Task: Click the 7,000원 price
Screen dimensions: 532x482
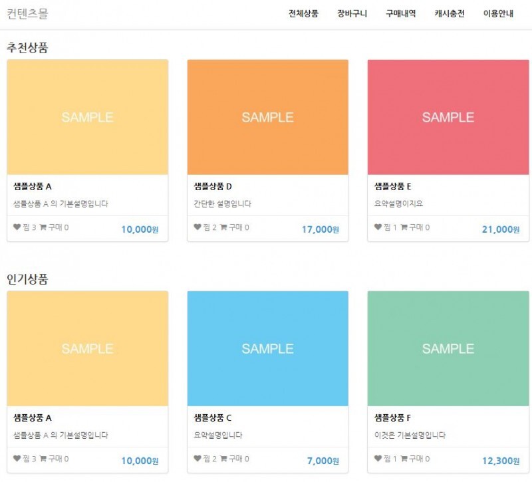Action: coord(323,461)
